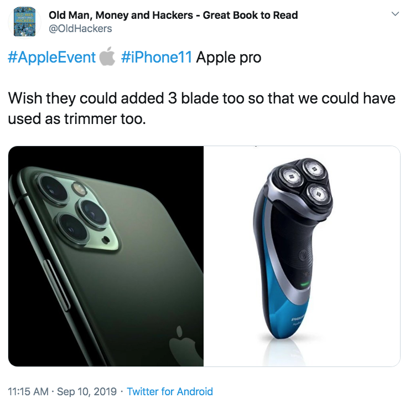The image size is (405, 403).
Task: Open the blue Philips shaver photo
Action: (302, 256)
